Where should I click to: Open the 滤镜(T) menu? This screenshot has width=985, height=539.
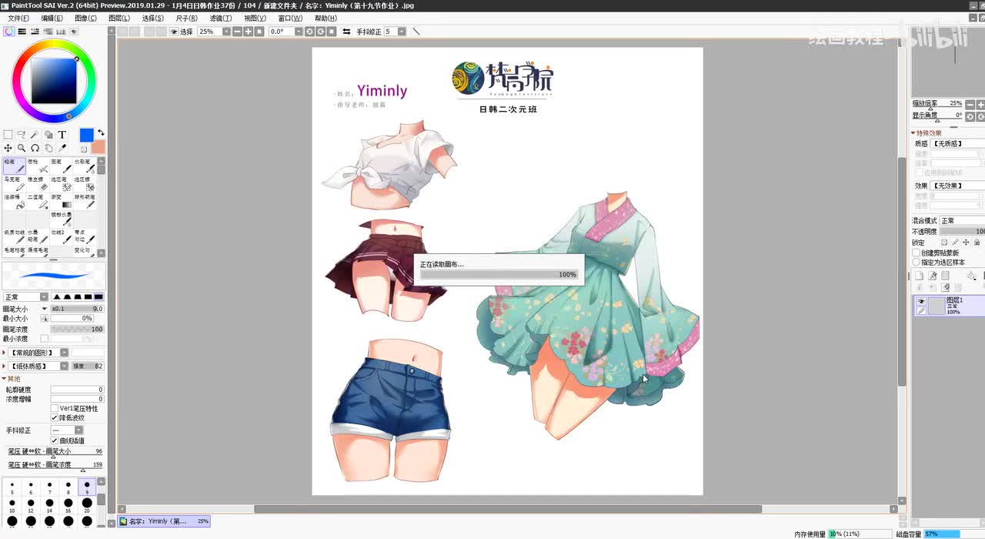point(221,18)
